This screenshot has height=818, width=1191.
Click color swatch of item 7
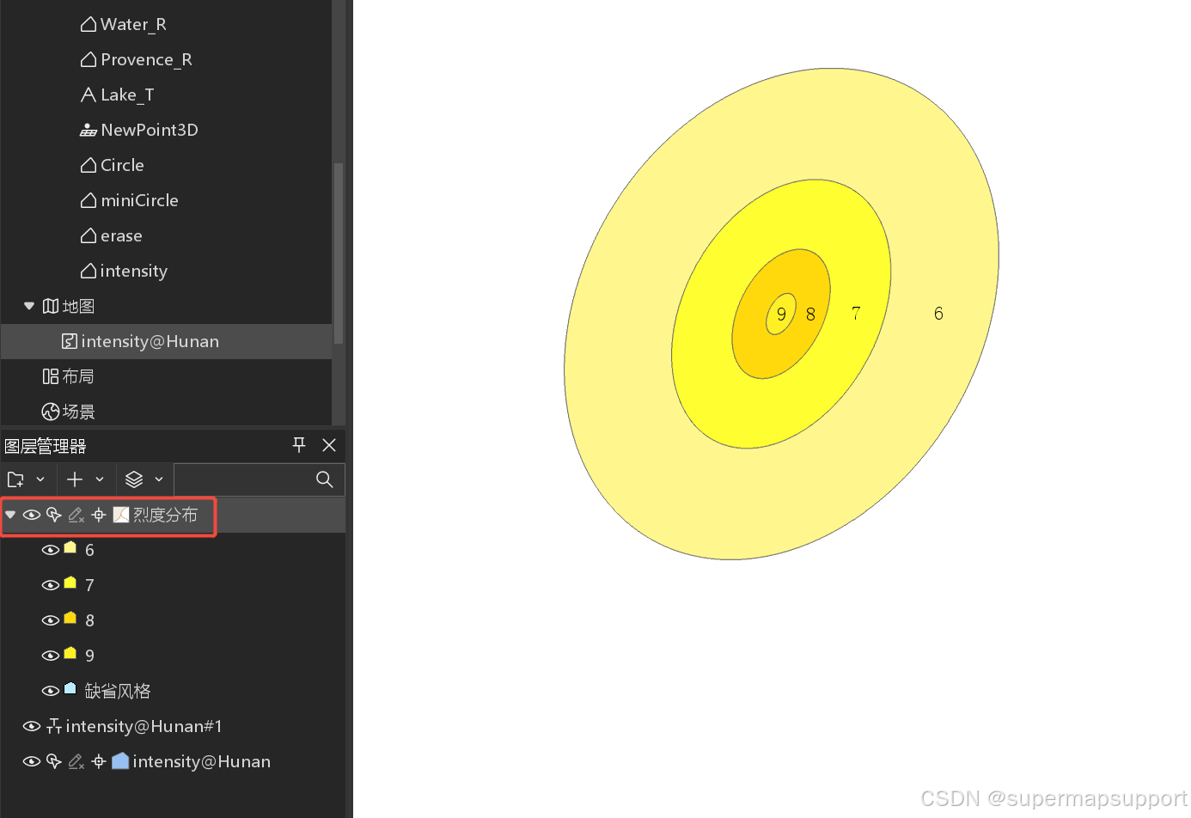[x=70, y=583]
